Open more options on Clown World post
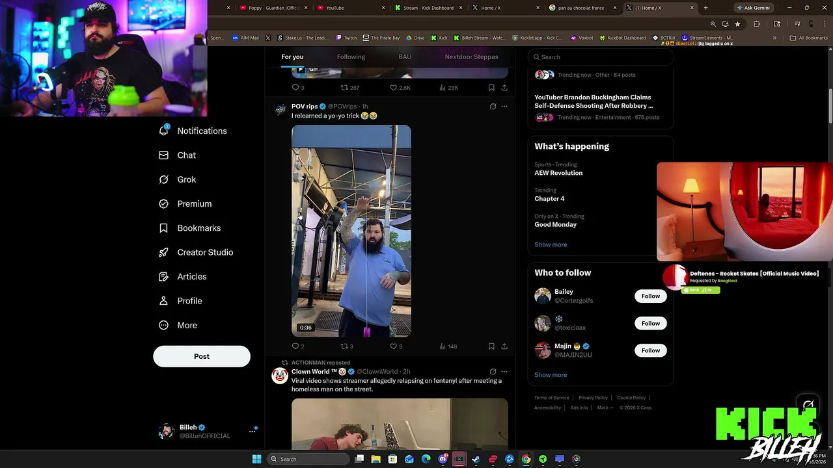This screenshot has height=468, width=833. point(504,372)
